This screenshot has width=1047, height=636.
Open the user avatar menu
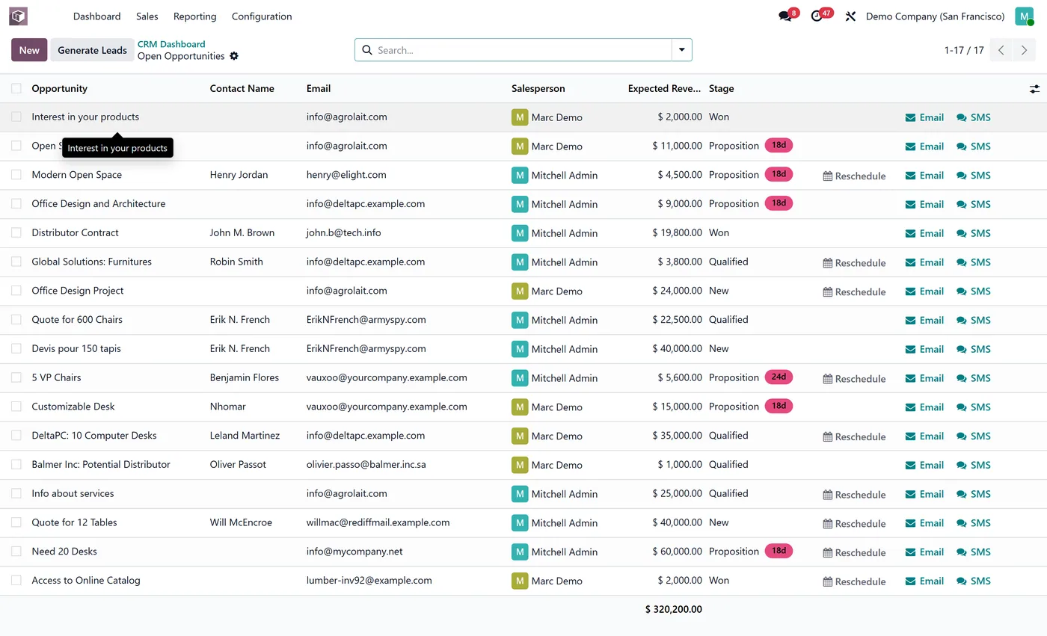pyautogui.click(x=1024, y=16)
